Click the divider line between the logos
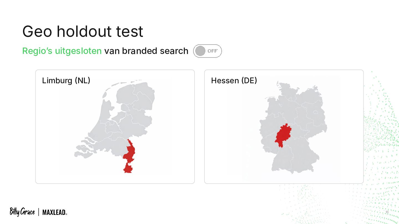This screenshot has width=399, height=224. (x=39, y=212)
